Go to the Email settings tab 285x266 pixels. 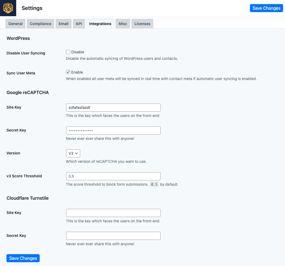pyautogui.click(x=63, y=24)
